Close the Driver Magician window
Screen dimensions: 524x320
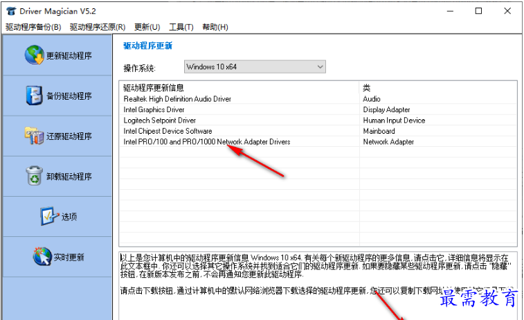[x=507, y=11]
